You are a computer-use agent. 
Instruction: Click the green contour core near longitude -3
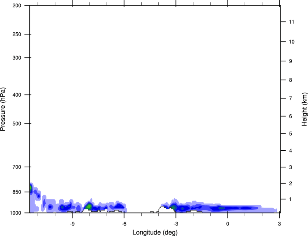[174, 207]
